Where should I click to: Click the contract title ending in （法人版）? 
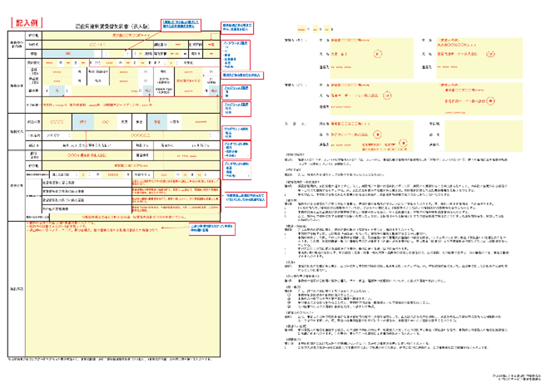112,27
